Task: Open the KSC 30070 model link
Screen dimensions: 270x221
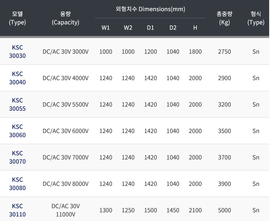Action: coord(17,157)
